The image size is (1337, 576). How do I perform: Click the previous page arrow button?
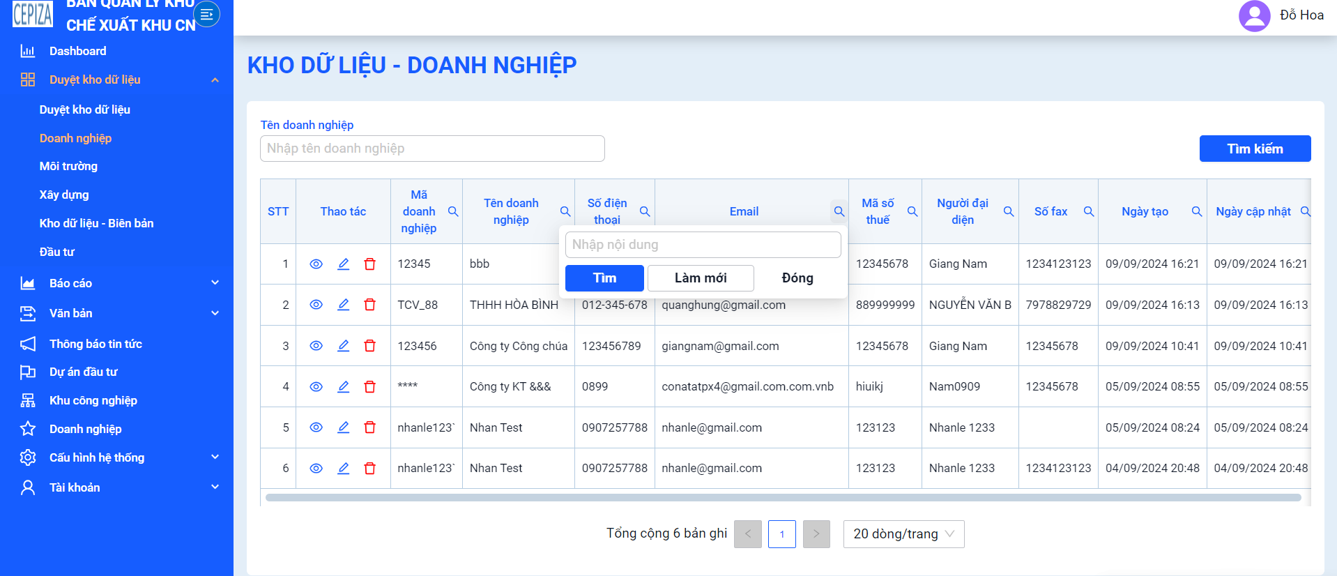[x=748, y=534]
